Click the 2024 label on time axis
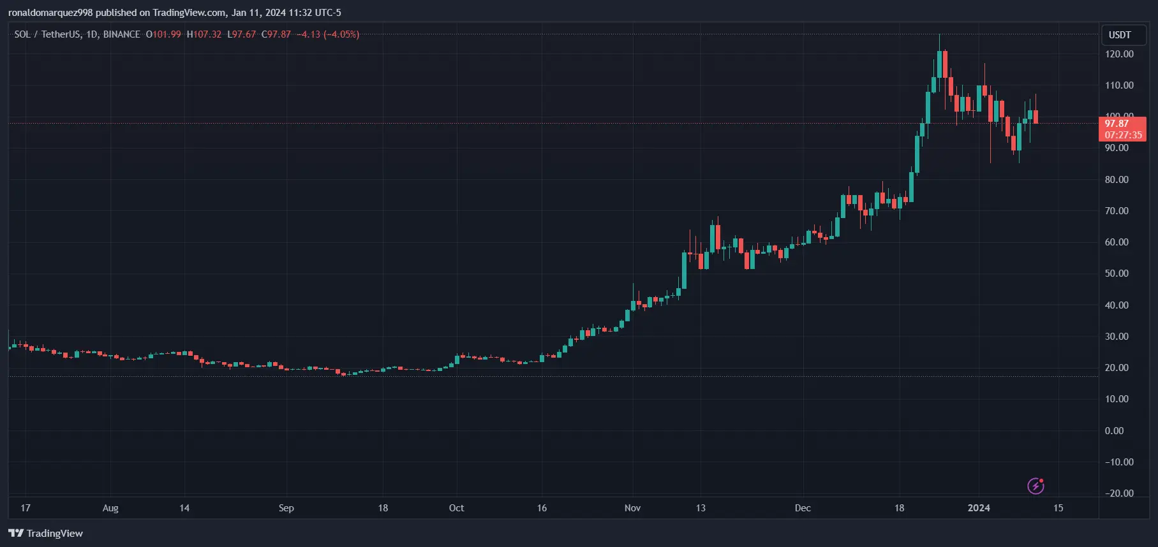Screen dimensions: 1158x547 point(979,508)
